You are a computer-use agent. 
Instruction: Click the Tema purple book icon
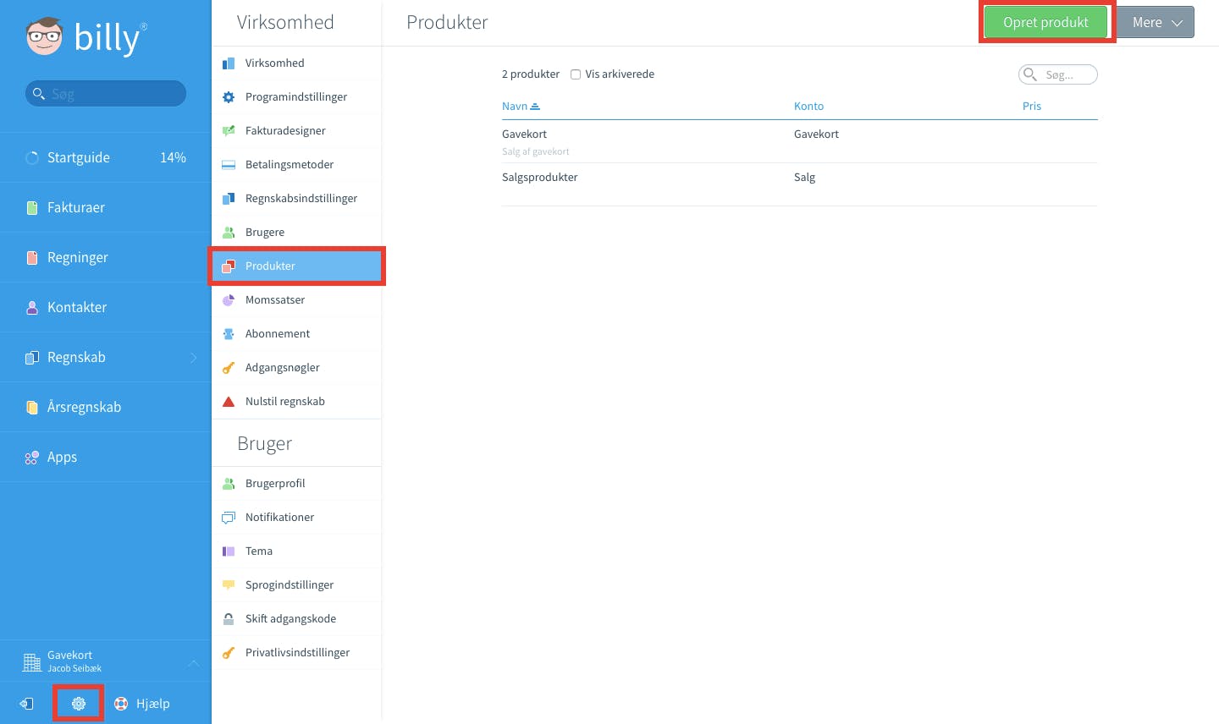pyautogui.click(x=229, y=551)
